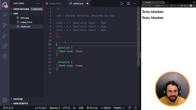Click the 1 UNSAVED badge
Image resolution: width=196 pixels, height=110 pixels.
[x=37, y=9]
